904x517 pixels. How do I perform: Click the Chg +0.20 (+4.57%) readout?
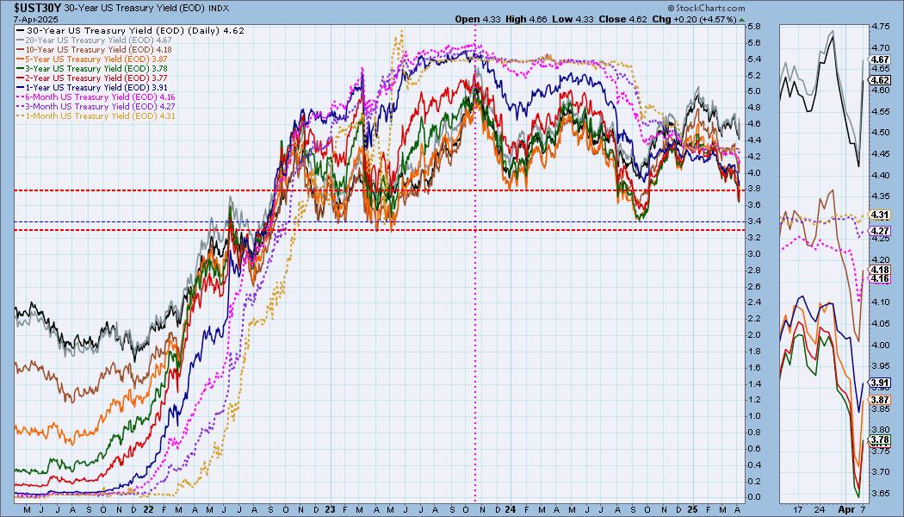point(695,19)
